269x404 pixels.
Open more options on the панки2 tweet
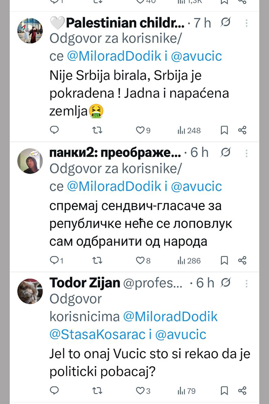click(246, 153)
